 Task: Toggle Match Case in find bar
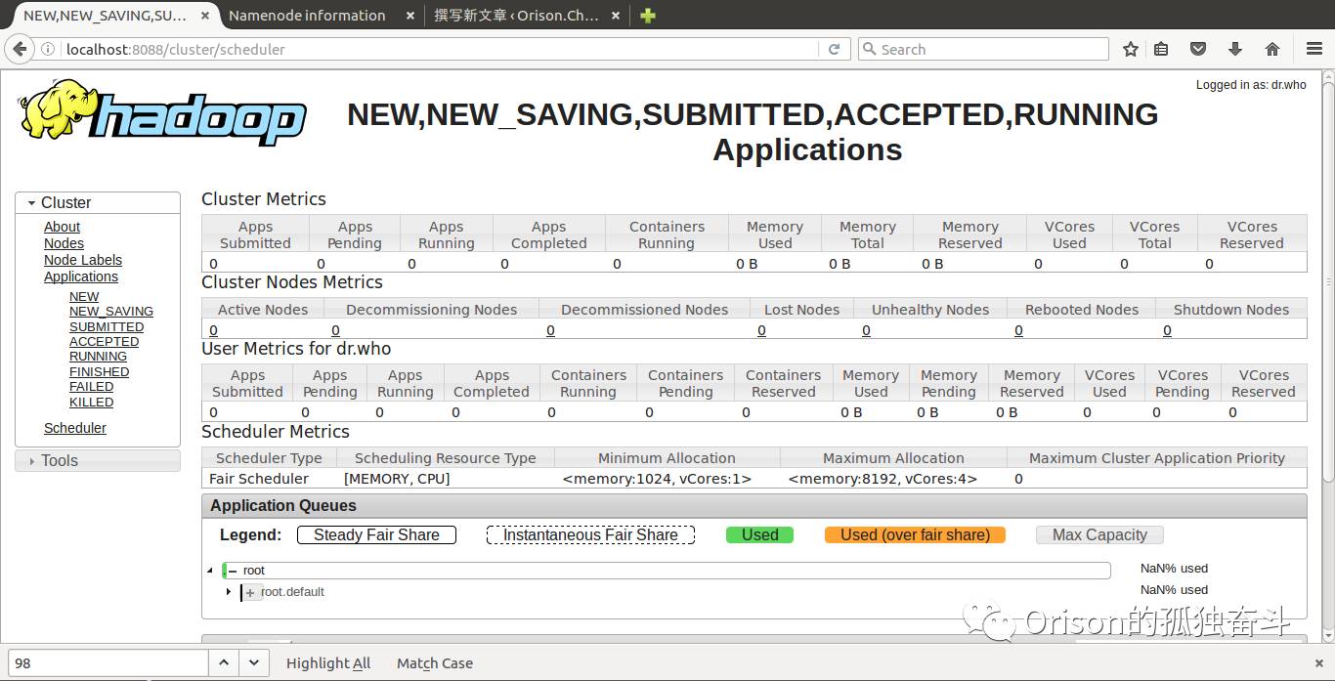435,663
